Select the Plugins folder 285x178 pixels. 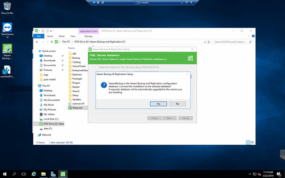pyautogui.click(x=76, y=83)
